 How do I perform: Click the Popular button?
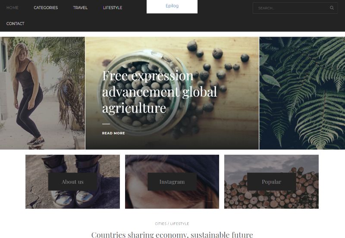click(272, 182)
